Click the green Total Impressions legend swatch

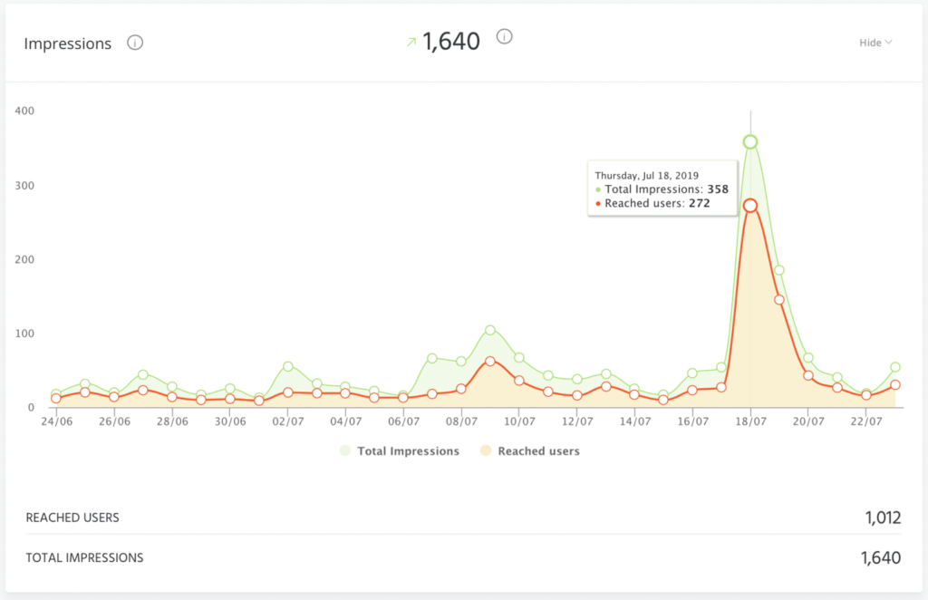(x=345, y=450)
